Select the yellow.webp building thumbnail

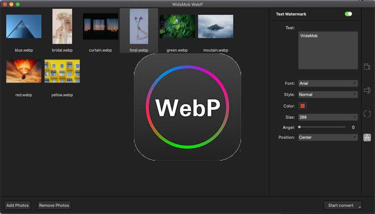tap(62, 71)
